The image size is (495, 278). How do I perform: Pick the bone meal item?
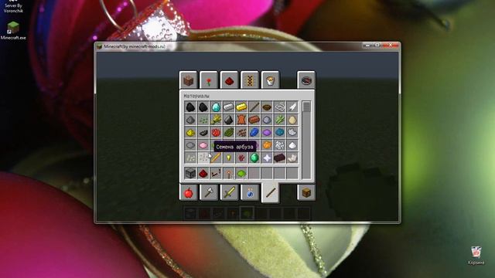pos(279,145)
